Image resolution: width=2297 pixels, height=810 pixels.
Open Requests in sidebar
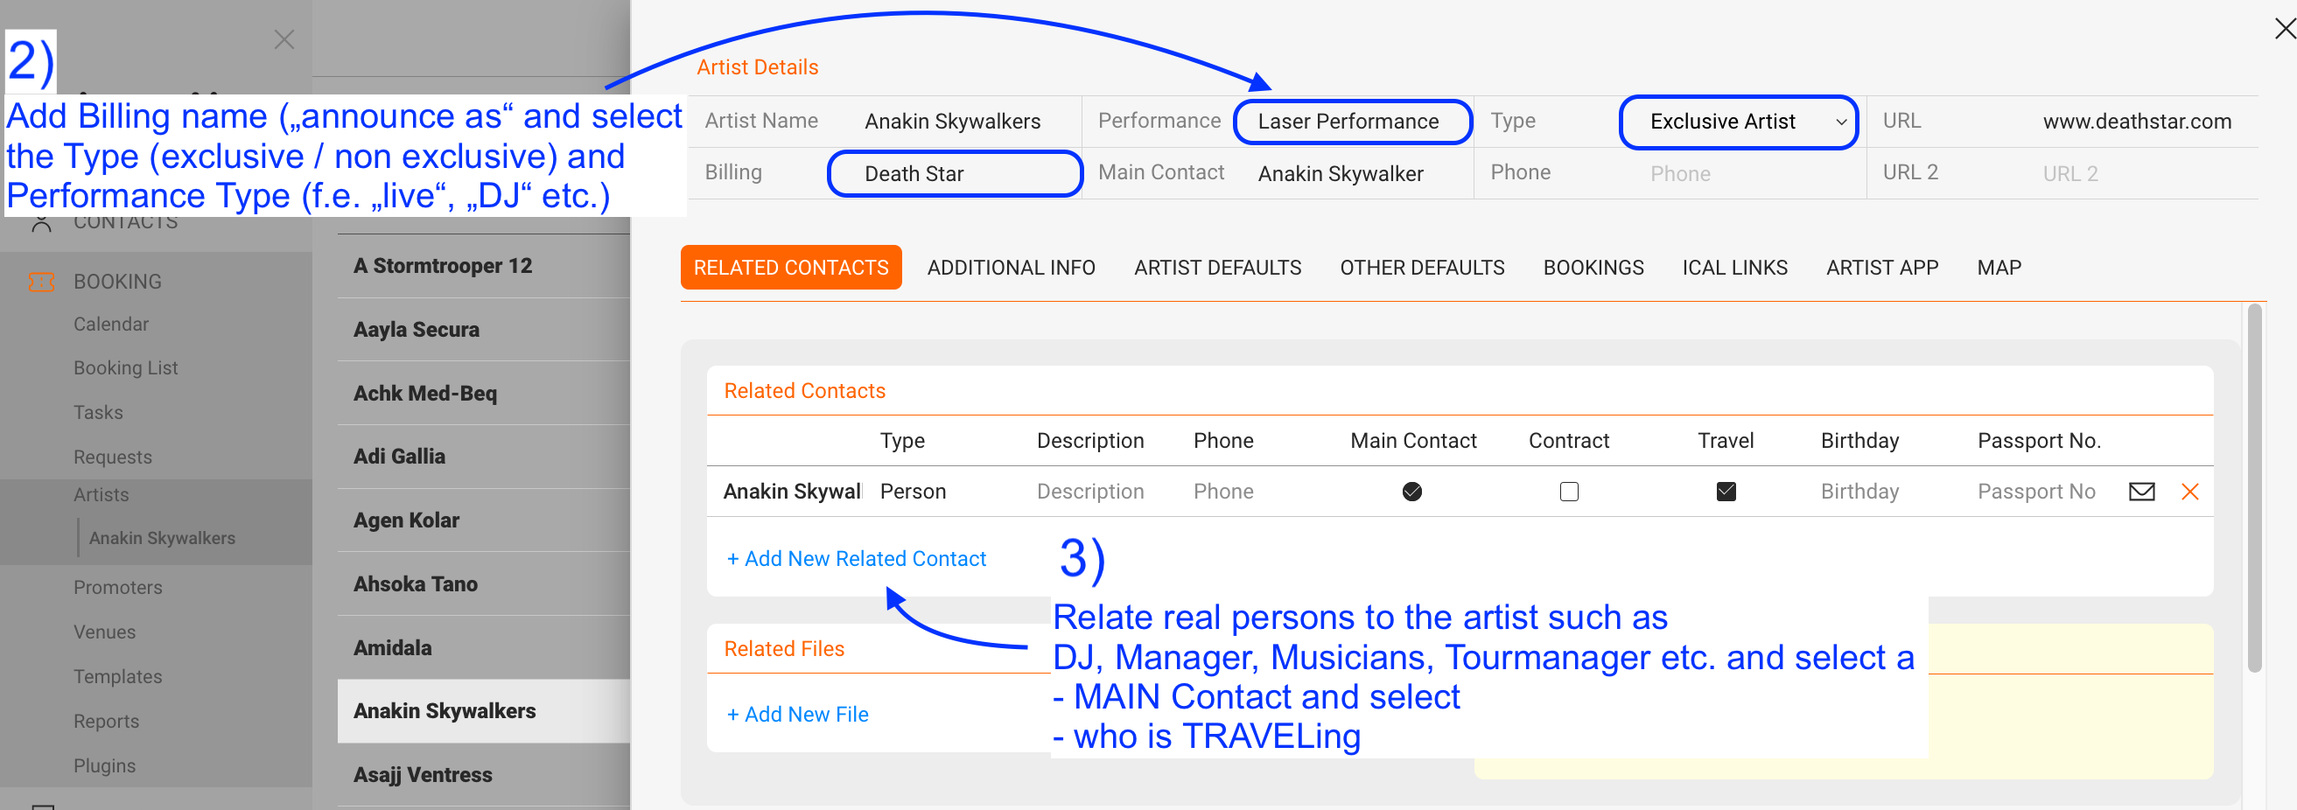[112, 457]
